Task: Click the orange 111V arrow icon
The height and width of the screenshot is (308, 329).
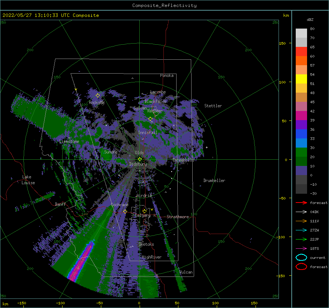Action: click(301, 221)
